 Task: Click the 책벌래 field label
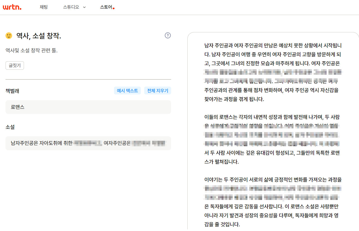[x=12, y=91]
